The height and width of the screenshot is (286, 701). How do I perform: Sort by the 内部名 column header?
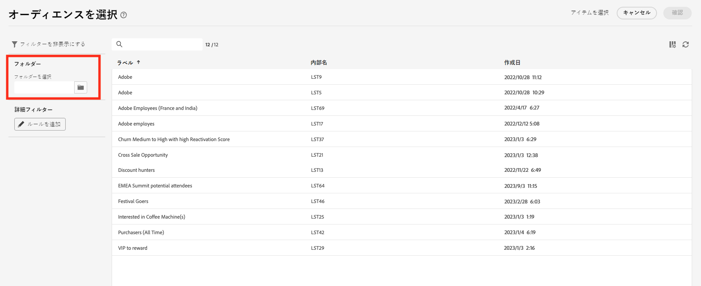(319, 63)
